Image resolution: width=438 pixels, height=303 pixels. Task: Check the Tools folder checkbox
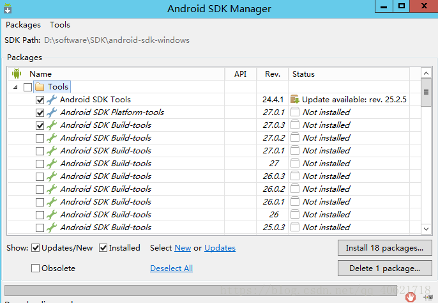pyautogui.click(x=27, y=87)
